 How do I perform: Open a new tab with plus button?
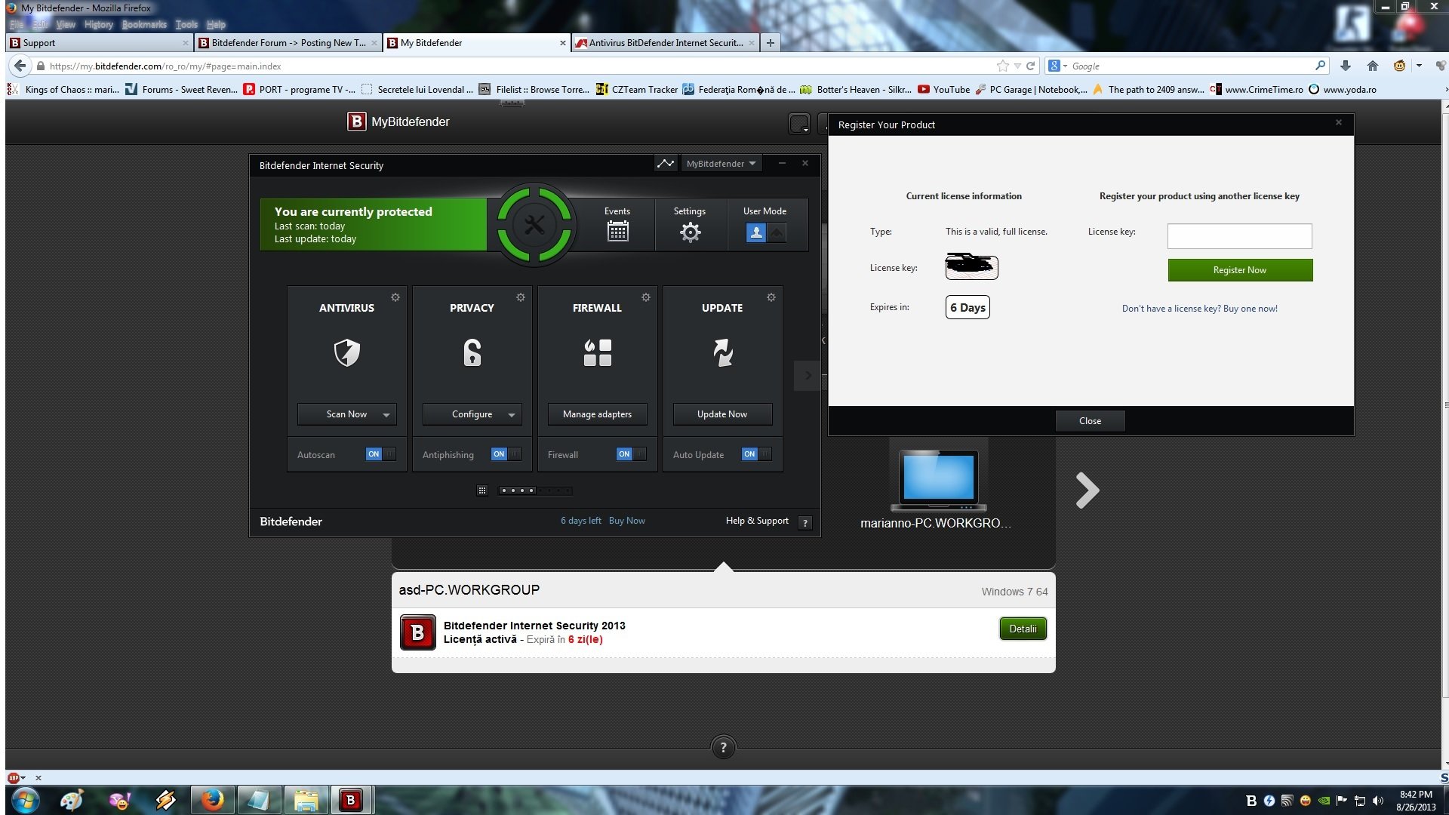770,43
